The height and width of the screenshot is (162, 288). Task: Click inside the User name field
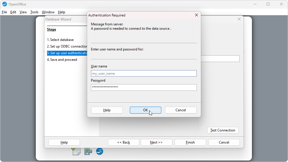144,74
